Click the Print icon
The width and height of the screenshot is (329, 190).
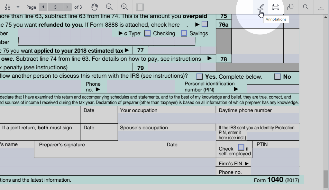(276, 7)
